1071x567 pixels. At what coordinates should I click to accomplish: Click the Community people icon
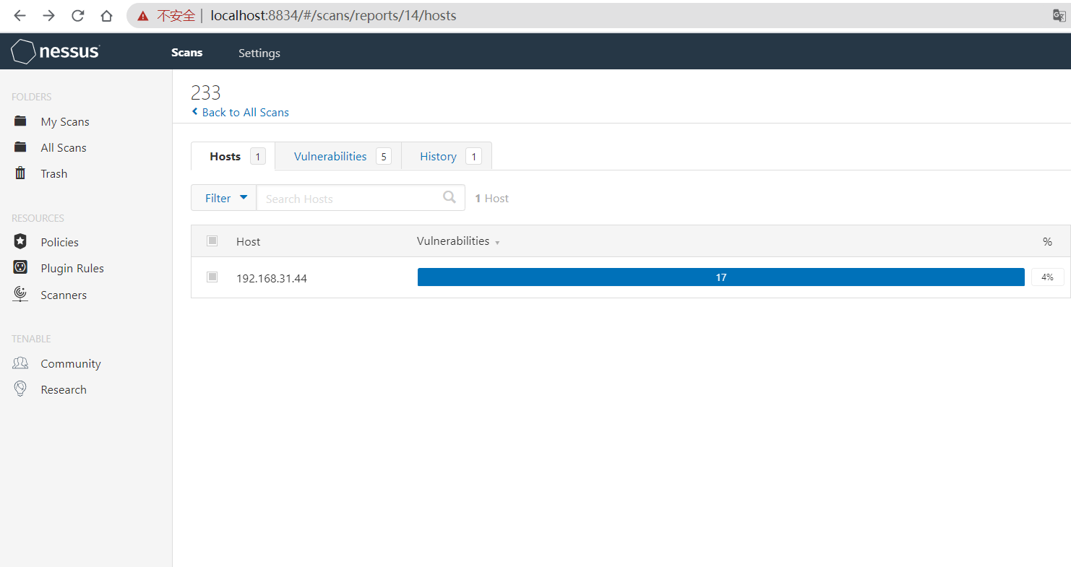click(20, 363)
